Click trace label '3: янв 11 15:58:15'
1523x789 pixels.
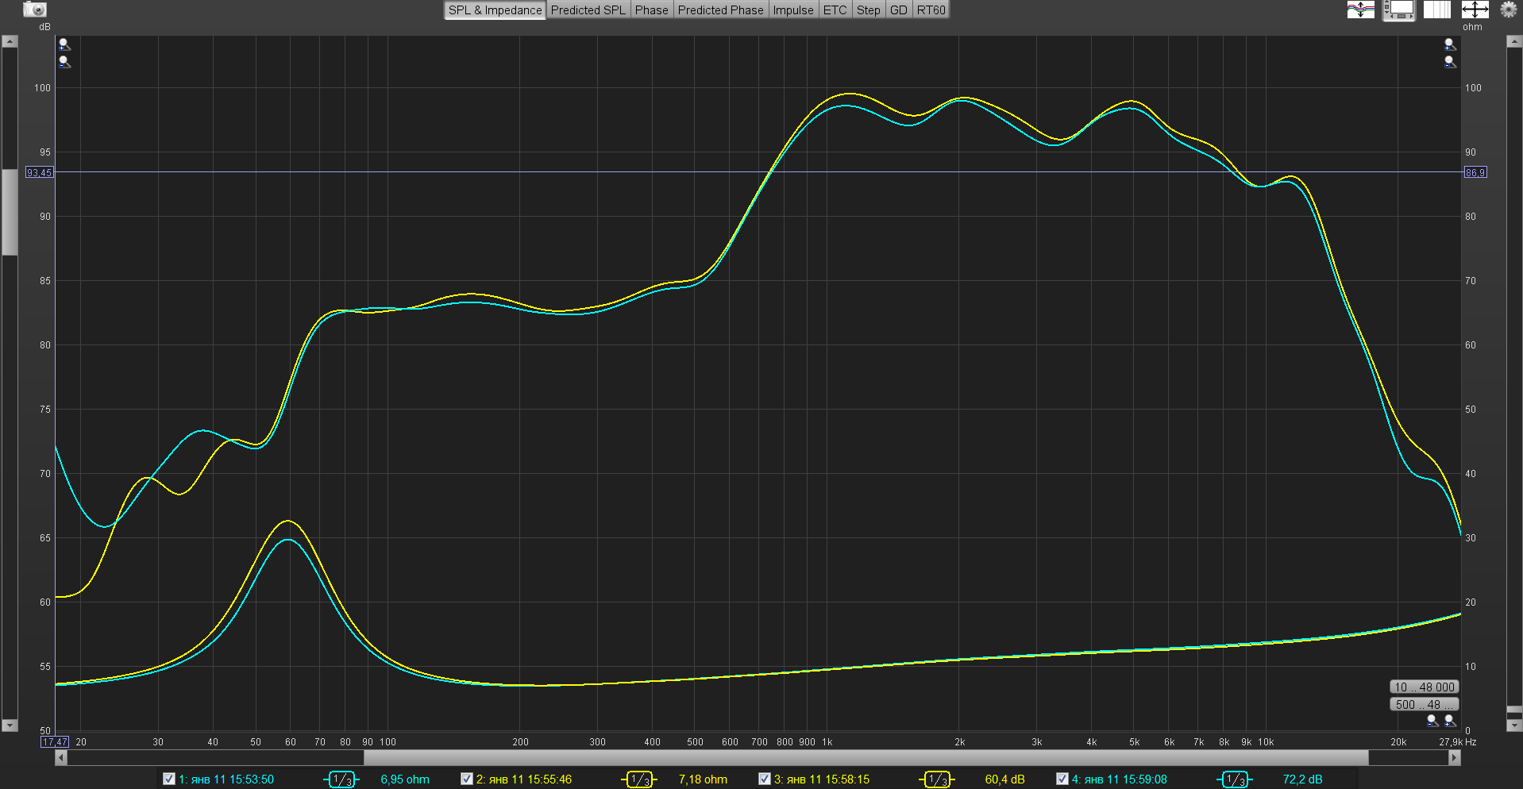(x=822, y=779)
